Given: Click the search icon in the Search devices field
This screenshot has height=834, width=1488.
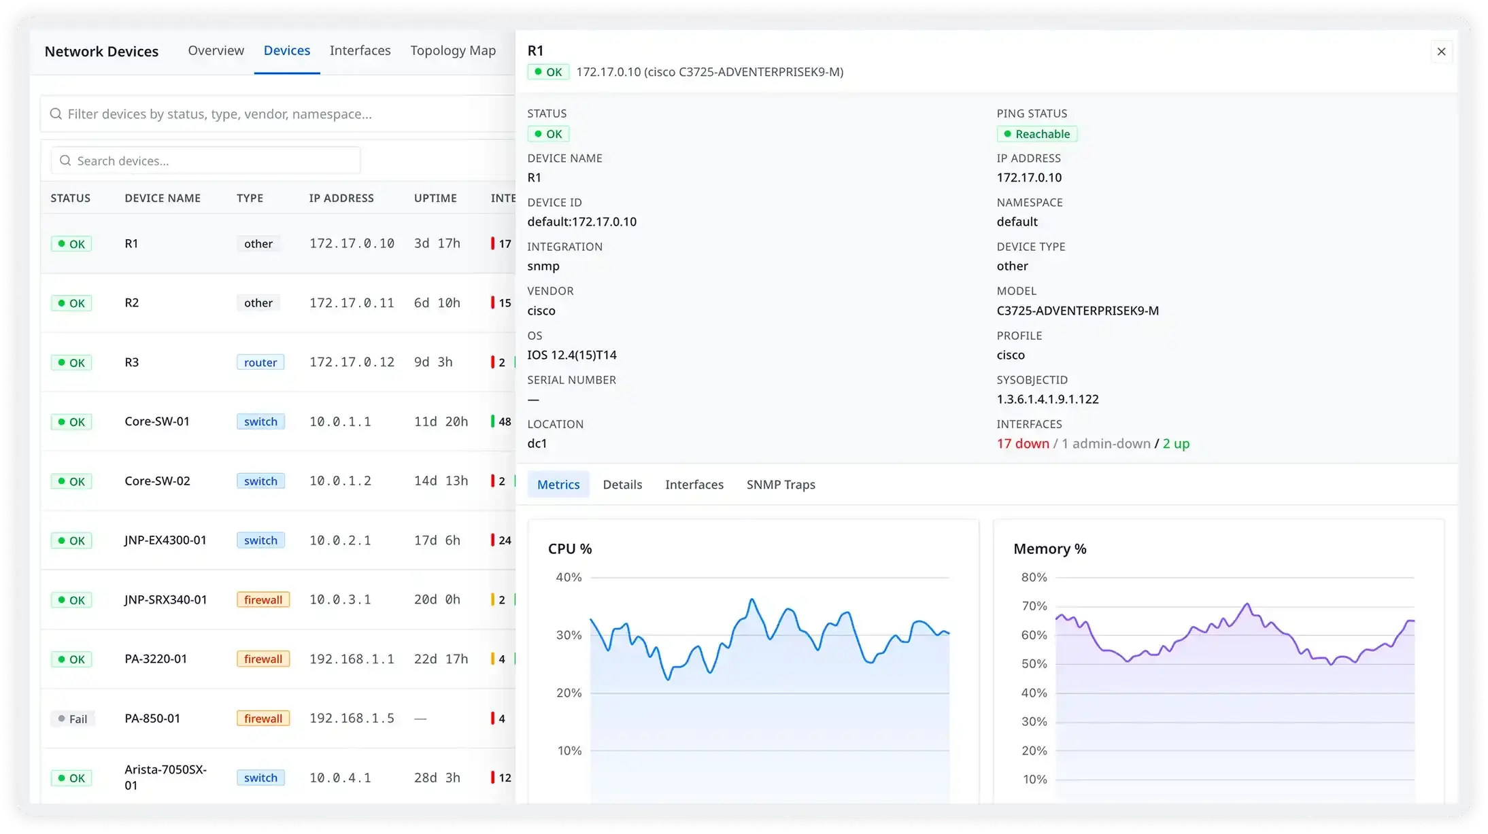Looking at the screenshot, I should (x=65, y=160).
